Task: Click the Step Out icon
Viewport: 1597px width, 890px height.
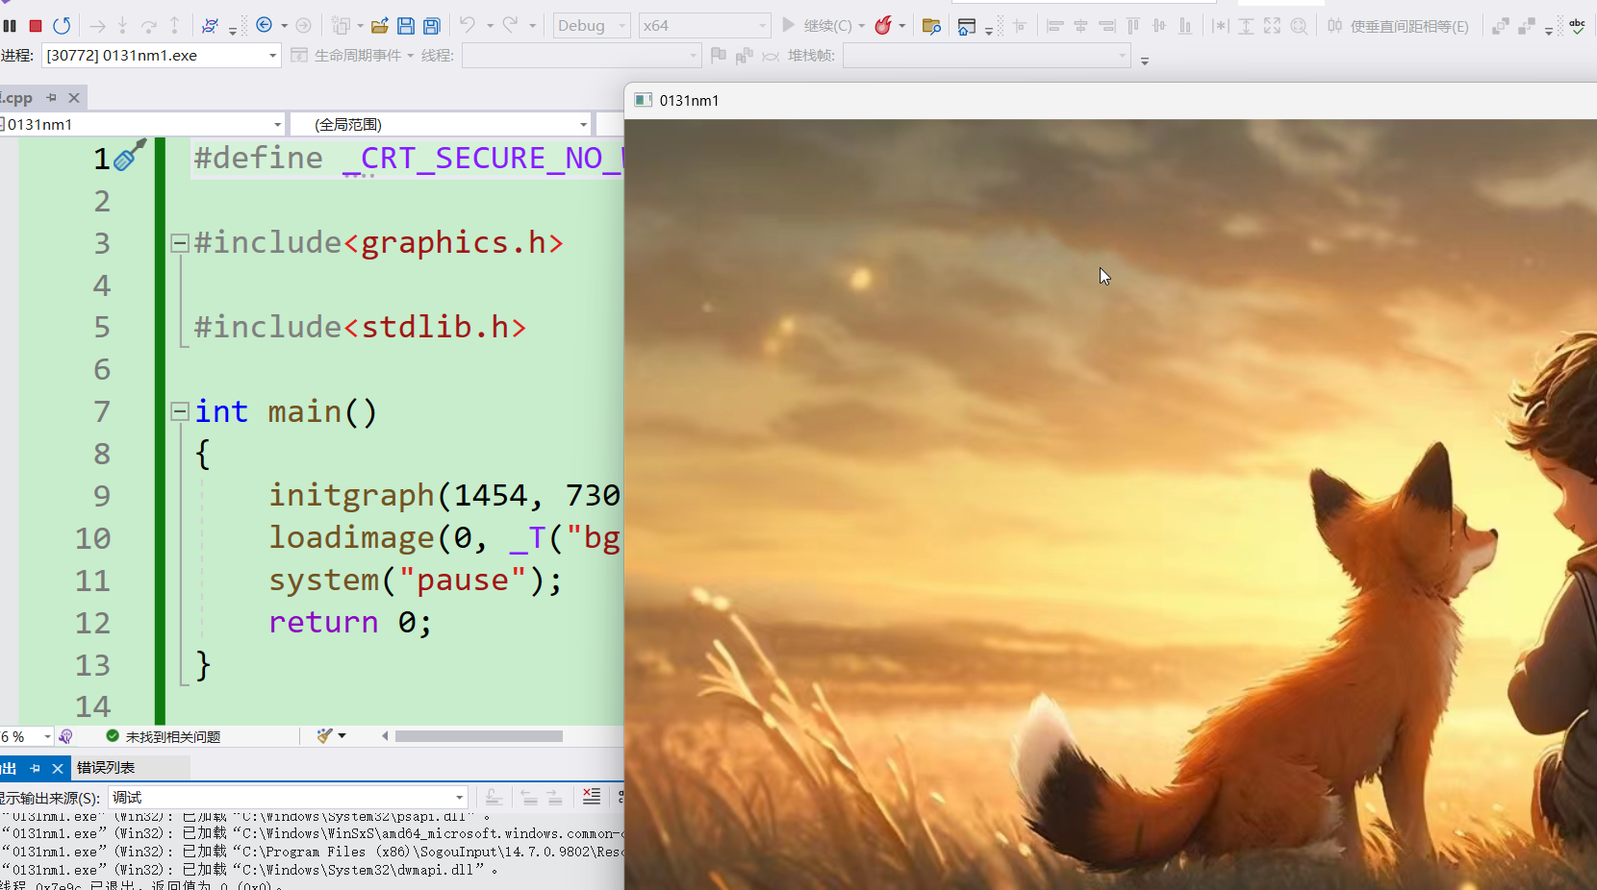Action: 174,26
